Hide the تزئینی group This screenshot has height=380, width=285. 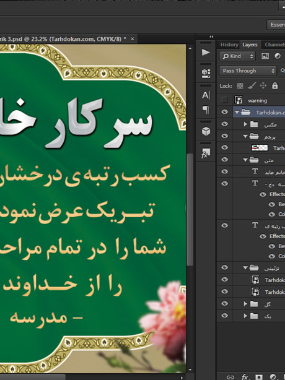[225, 267]
